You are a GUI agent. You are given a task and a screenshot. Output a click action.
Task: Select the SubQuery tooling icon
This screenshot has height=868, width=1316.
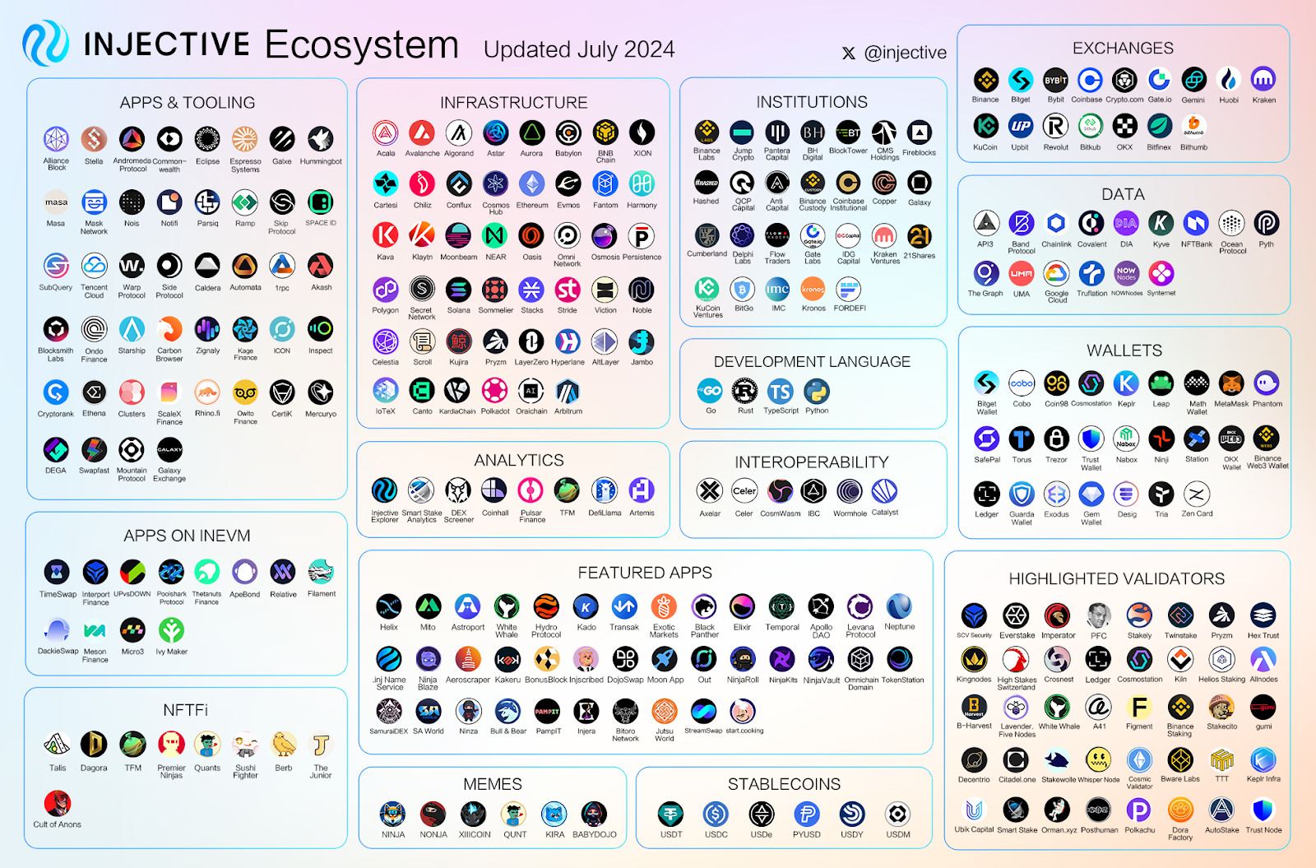pos(55,266)
